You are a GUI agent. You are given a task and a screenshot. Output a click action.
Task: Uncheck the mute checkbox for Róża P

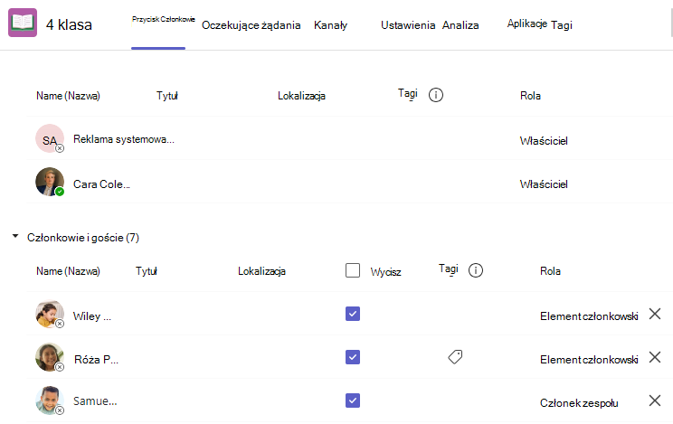(353, 357)
